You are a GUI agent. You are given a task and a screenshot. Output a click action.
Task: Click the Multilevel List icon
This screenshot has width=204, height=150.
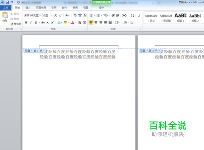(105, 15)
